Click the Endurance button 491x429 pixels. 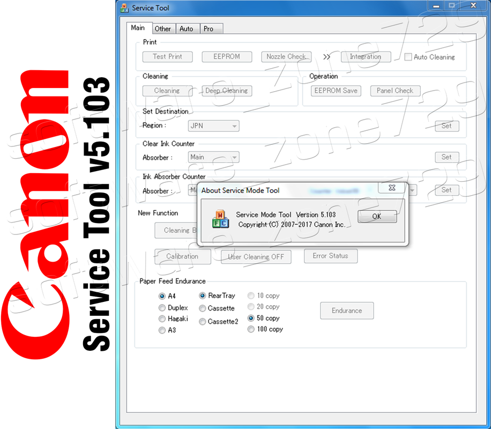(x=347, y=310)
